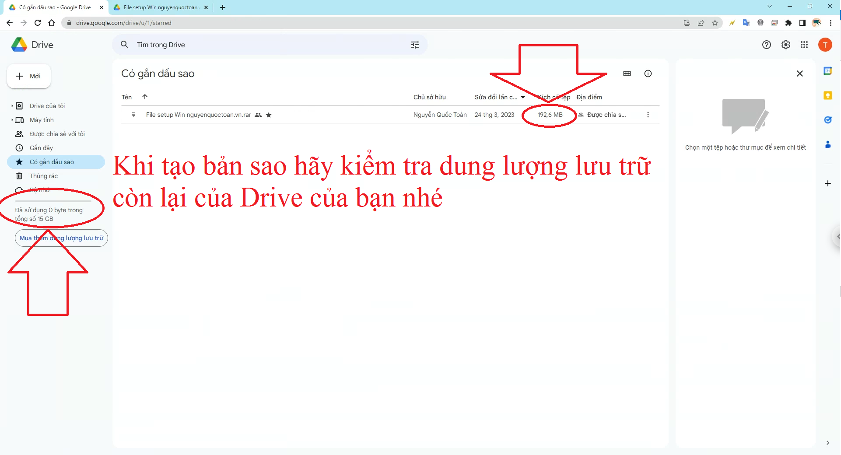Click the Mới new button
This screenshot has height=455, width=841.
29,76
